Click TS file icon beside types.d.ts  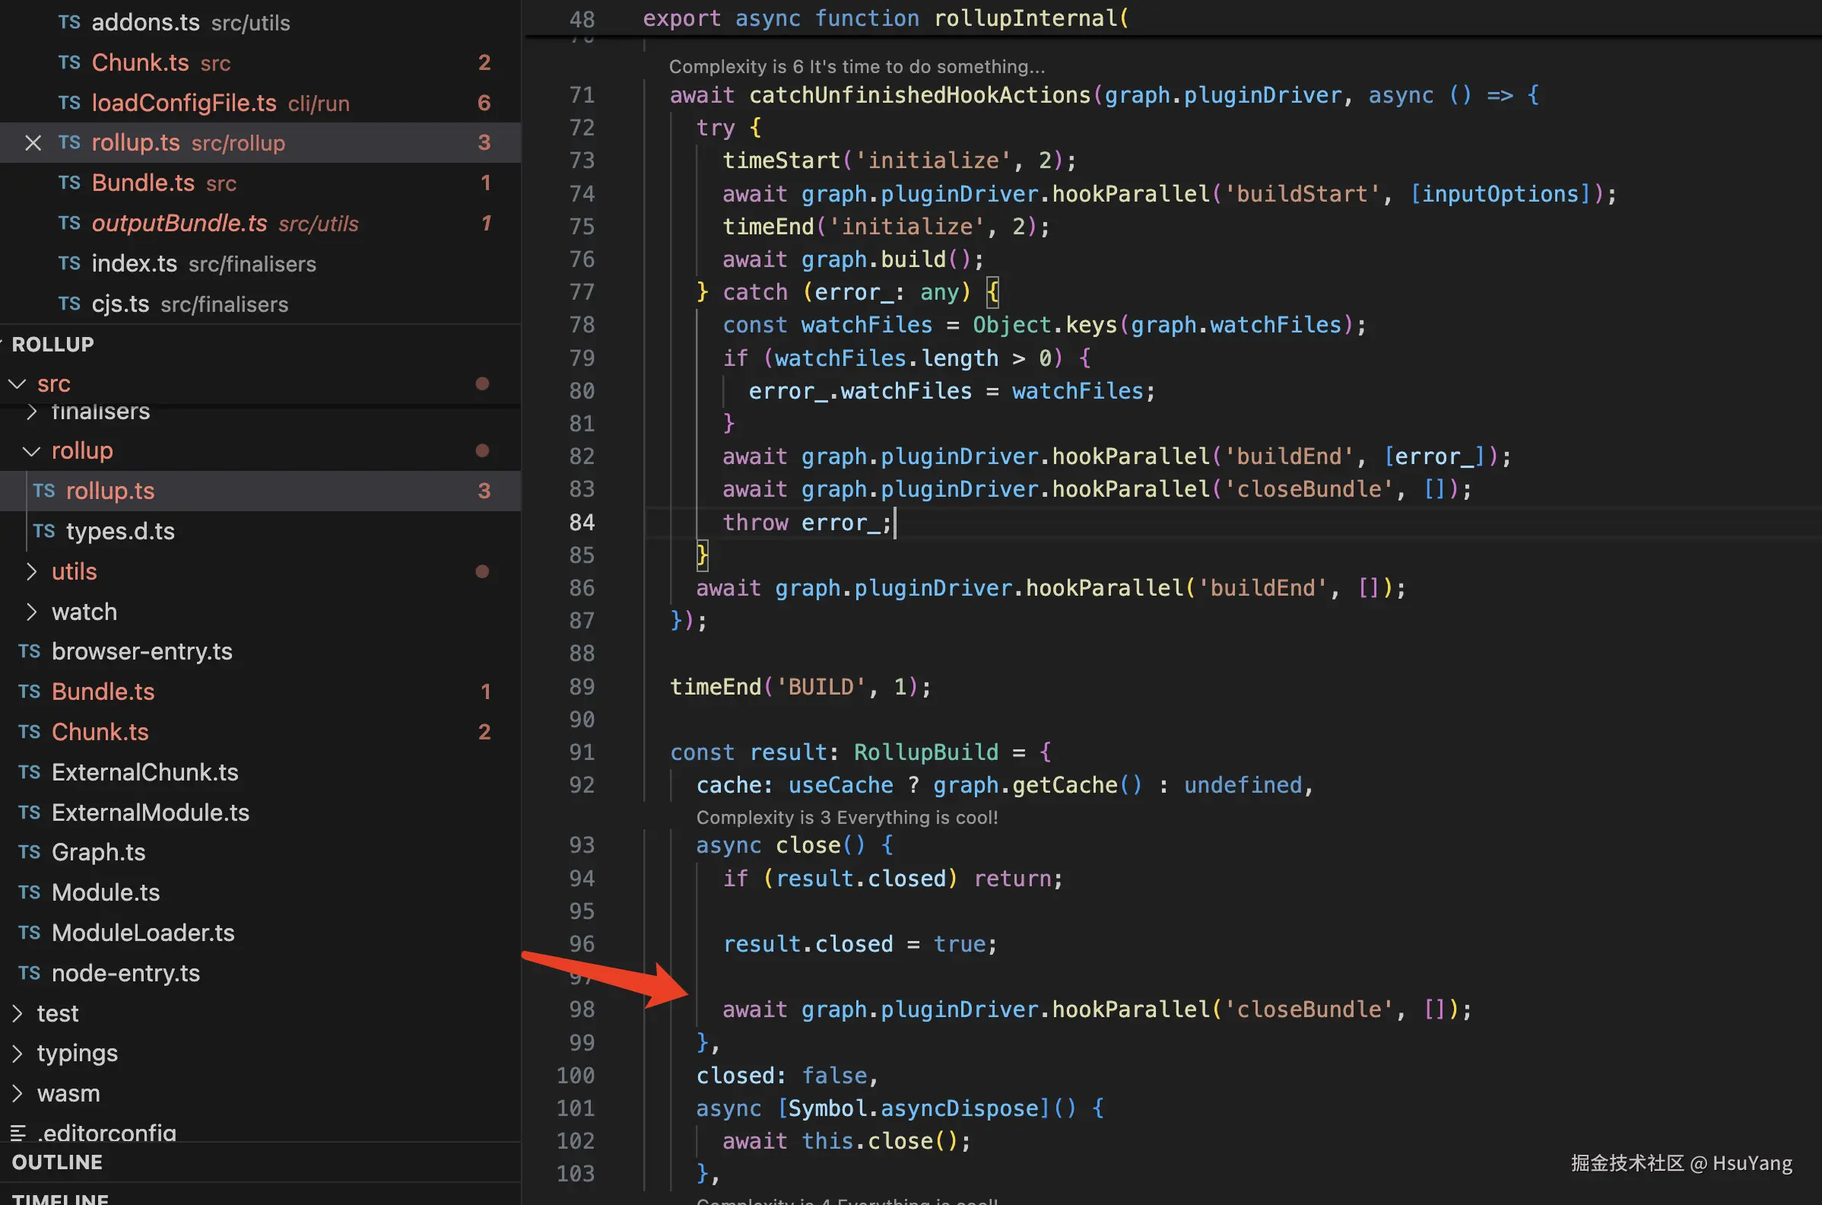pyautogui.click(x=44, y=531)
